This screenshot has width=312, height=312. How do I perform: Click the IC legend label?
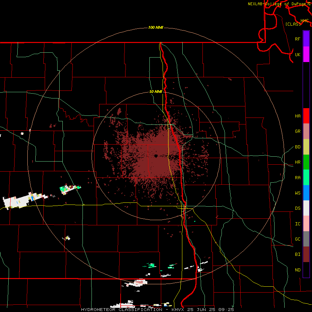(298, 224)
